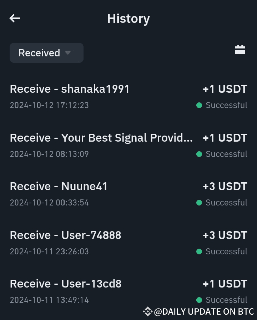Open the calendar date filter
This screenshot has height=320, width=257.
(x=240, y=50)
